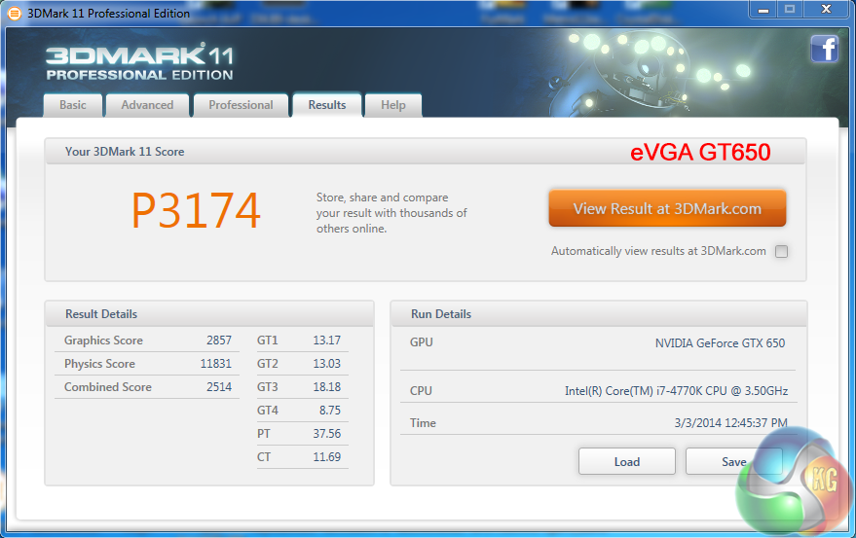Select the Graphics Score value 2857

pos(219,341)
